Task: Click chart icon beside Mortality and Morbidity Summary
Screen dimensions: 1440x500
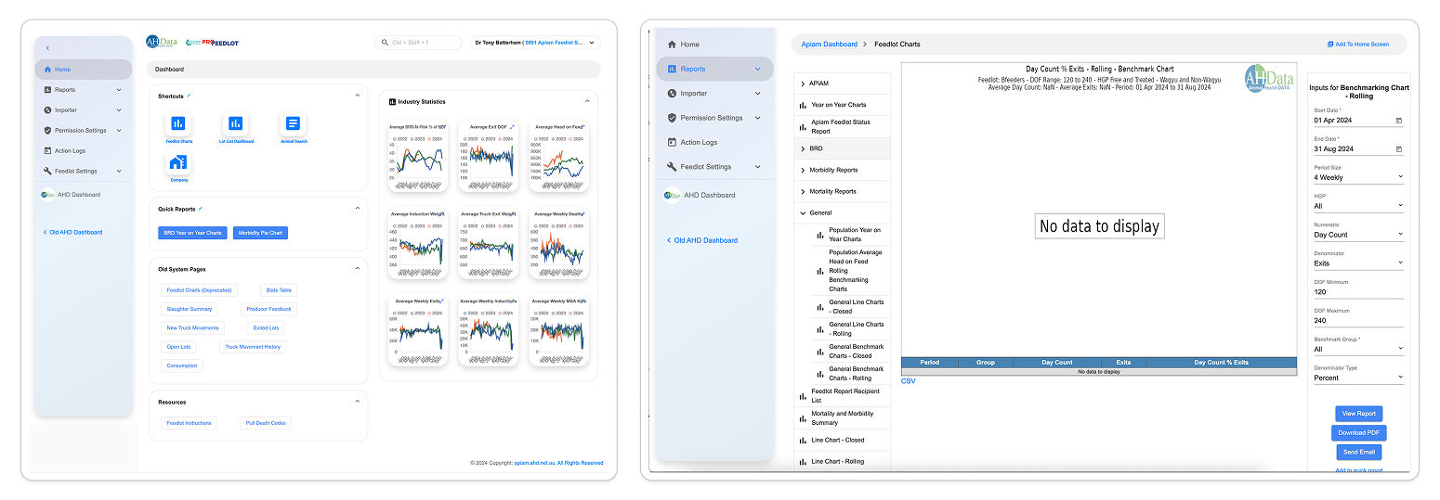Action: tap(803, 418)
